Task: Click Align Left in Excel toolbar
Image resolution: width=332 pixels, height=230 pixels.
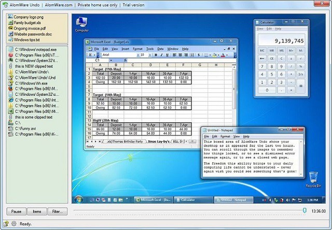Action: coord(174,55)
